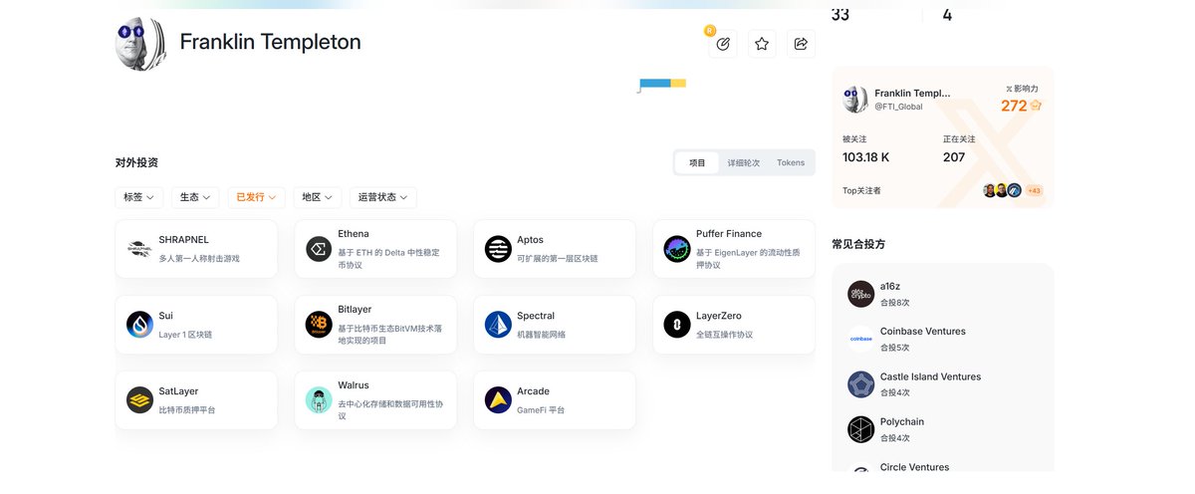
Task: Open the SatLayer project logo
Action: coord(139,400)
